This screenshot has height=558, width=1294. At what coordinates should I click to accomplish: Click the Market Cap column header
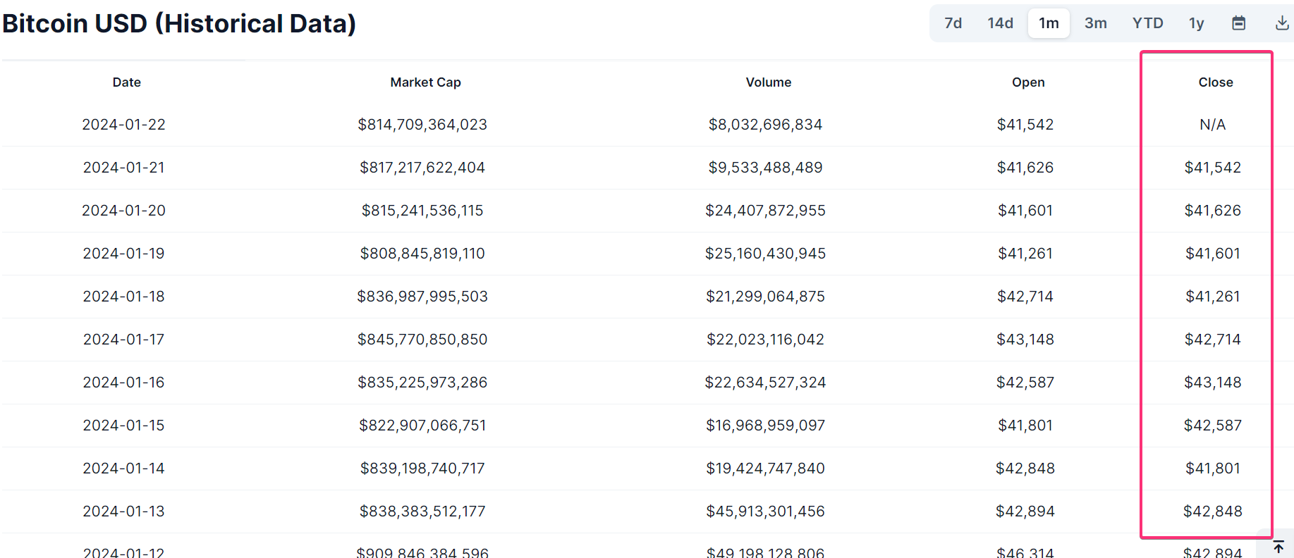(x=425, y=82)
